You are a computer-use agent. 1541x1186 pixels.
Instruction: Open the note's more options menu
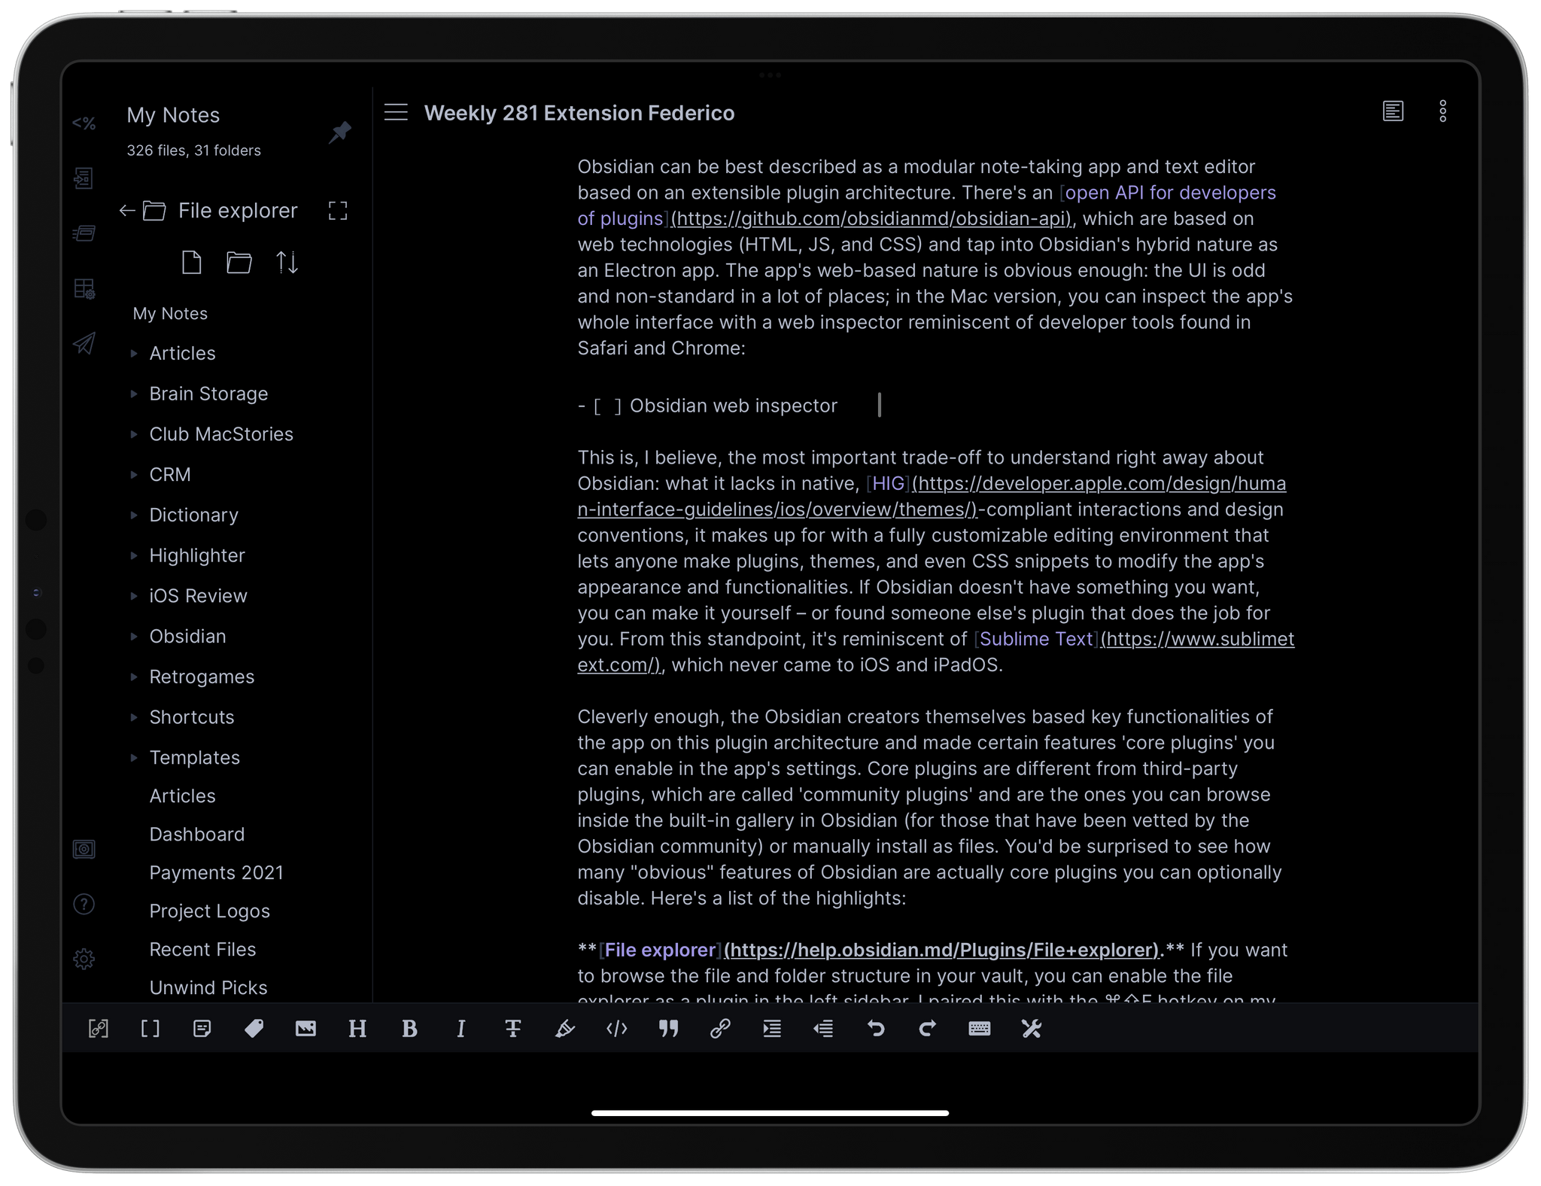click(x=1442, y=111)
